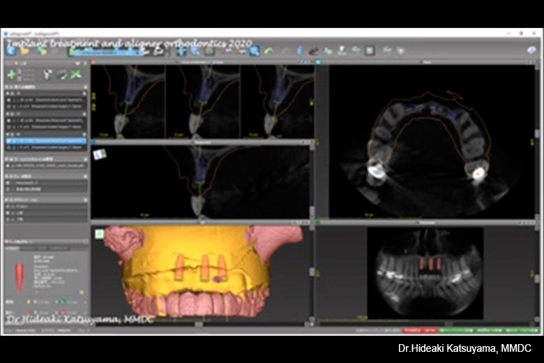544x363 pixels.
Task: Click the dark black shape toolbar icon
Action: click(x=314, y=52)
